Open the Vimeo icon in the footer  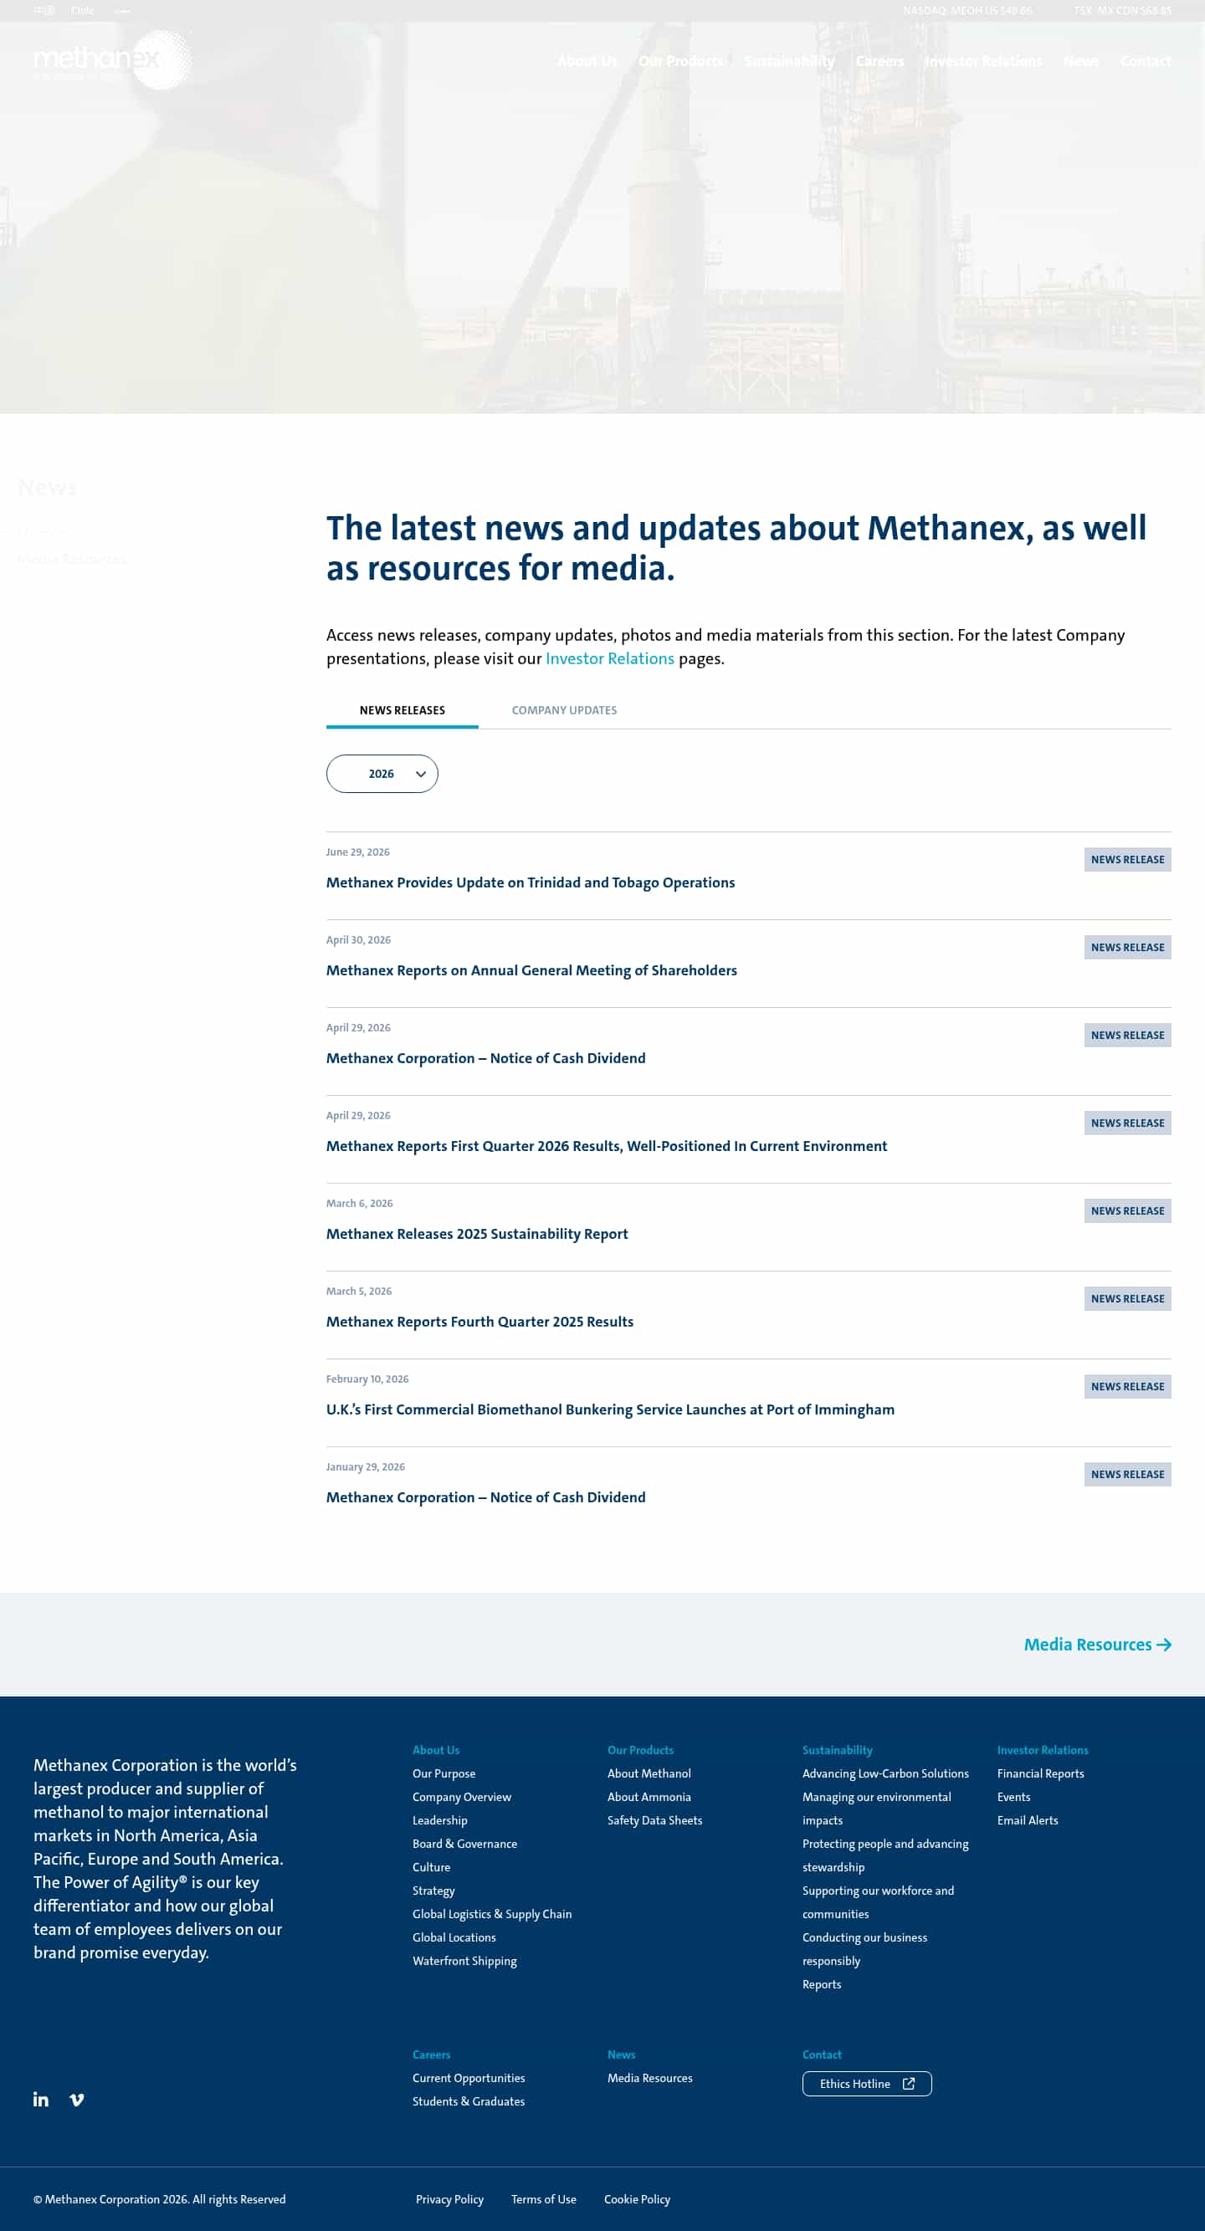point(77,2100)
